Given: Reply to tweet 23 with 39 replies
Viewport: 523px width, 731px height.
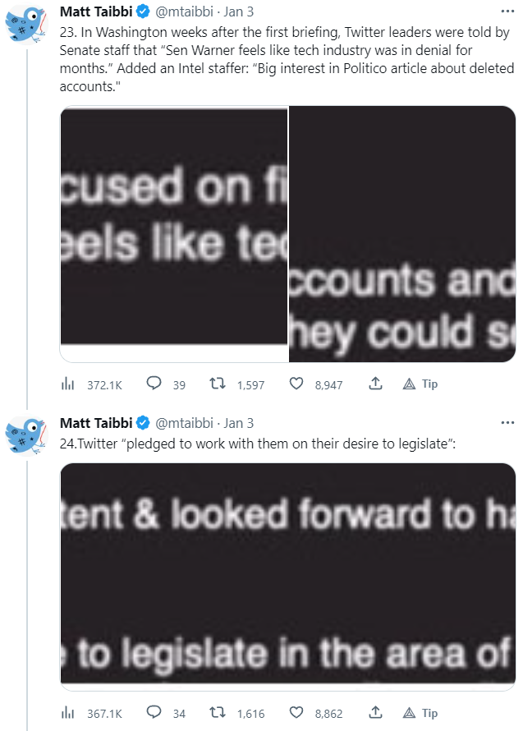Looking at the screenshot, I should tap(154, 384).
